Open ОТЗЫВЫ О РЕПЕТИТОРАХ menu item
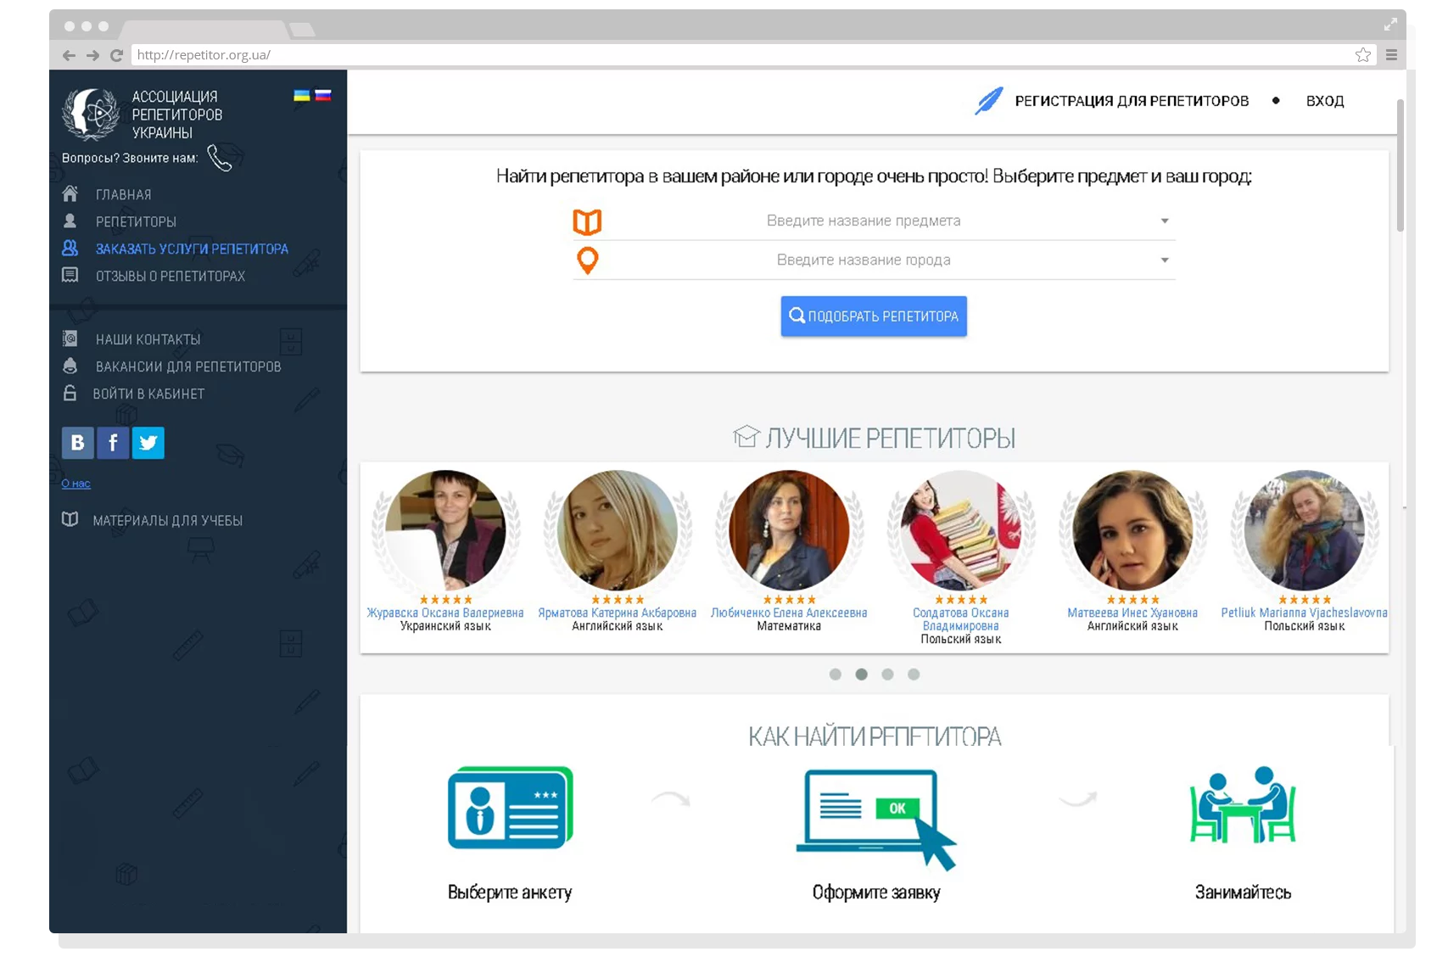Image resolution: width=1448 pixels, height=974 pixels. (x=171, y=276)
